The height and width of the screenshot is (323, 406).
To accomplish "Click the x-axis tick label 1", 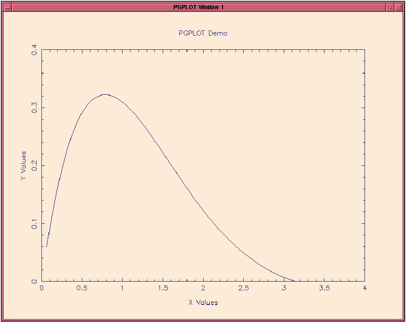I will [122, 288].
